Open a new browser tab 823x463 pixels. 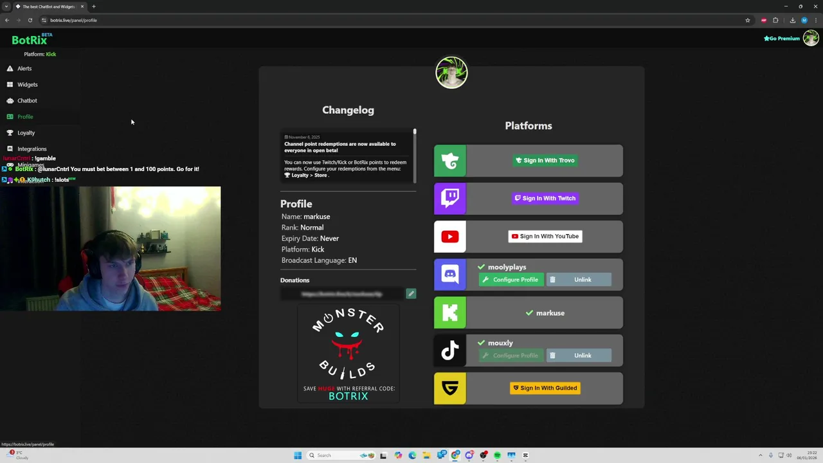(94, 6)
